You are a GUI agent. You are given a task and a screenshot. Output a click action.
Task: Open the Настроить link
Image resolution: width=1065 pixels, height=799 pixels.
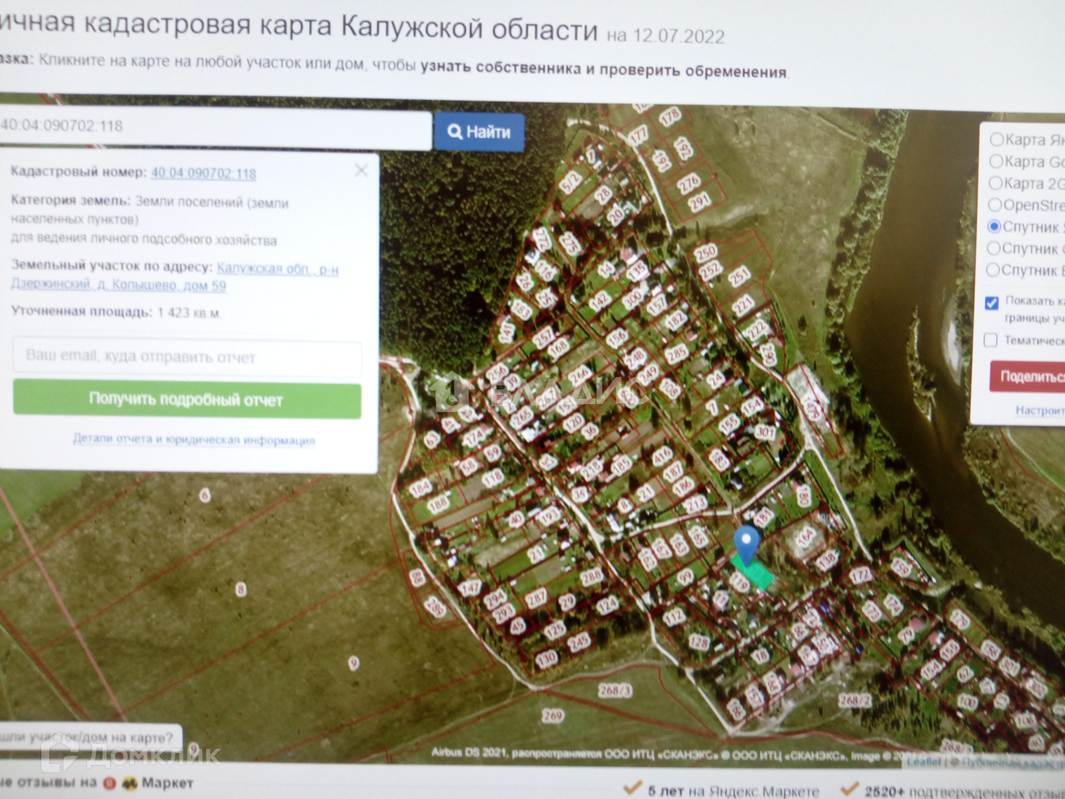pyautogui.click(x=1040, y=410)
